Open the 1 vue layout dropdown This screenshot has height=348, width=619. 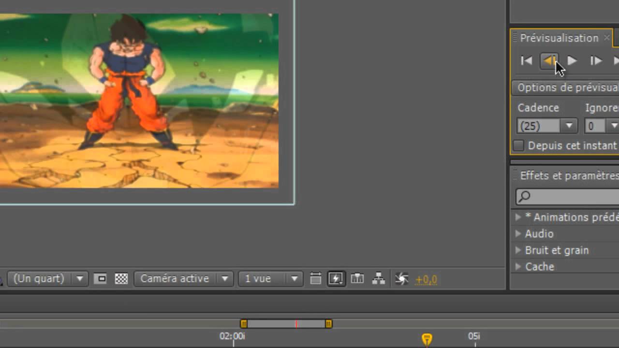(270, 279)
